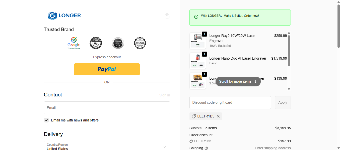The width and height of the screenshot is (340, 150).
Task: Click the Express Checkout badge
Action: pos(118,43)
